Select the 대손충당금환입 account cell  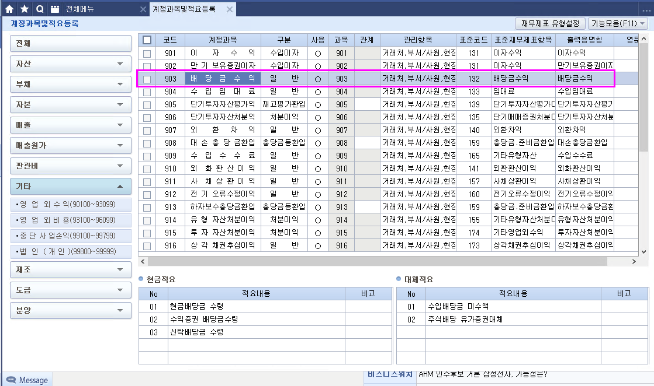click(223, 143)
